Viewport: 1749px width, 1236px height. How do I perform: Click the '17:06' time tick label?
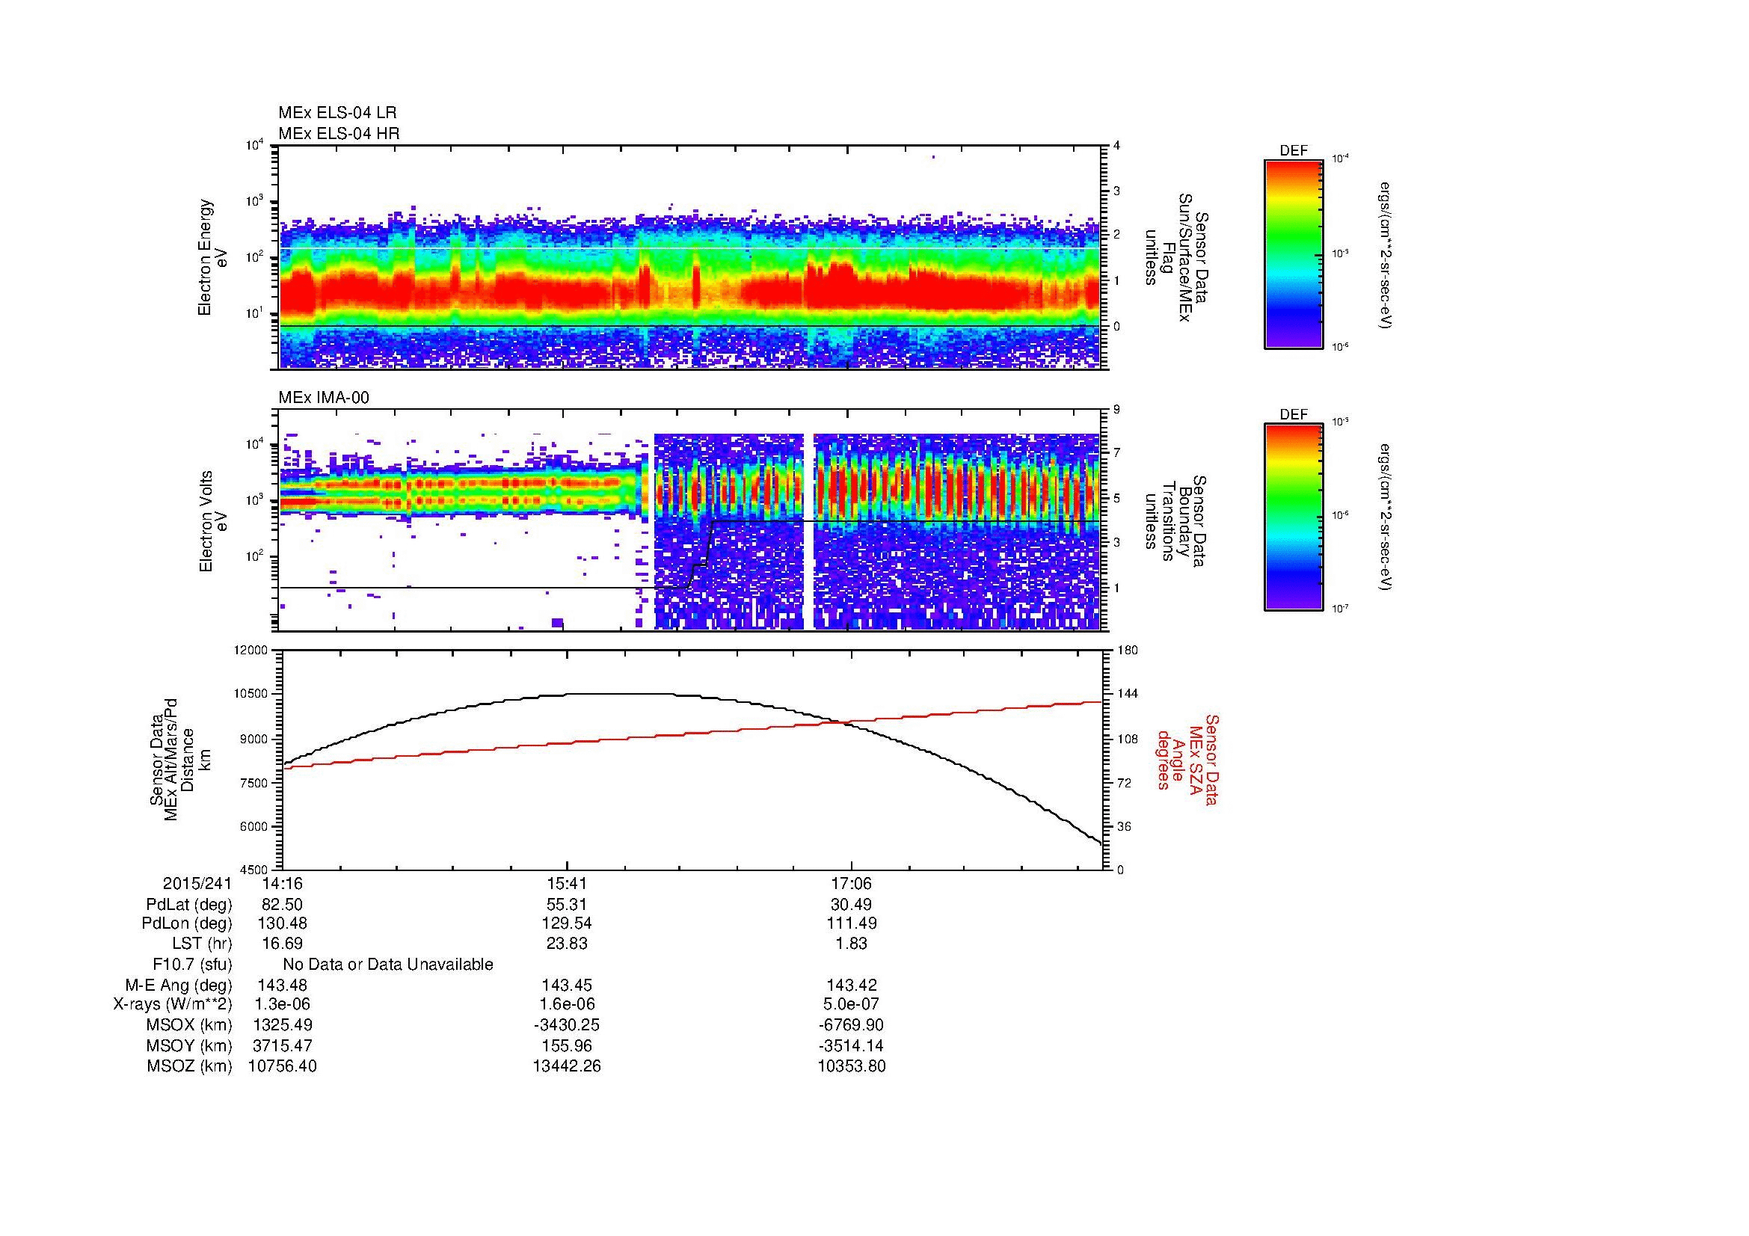(x=851, y=884)
